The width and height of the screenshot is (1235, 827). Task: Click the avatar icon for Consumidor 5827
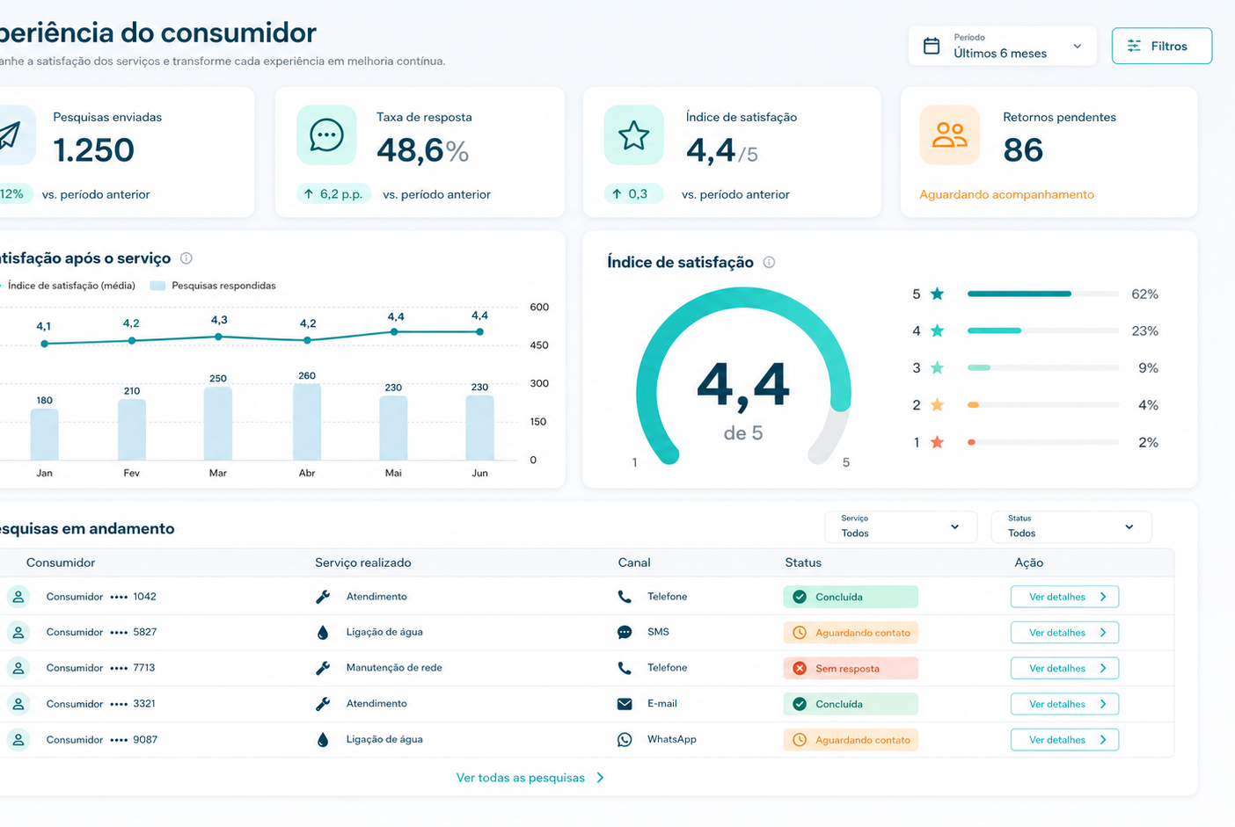pos(18,632)
